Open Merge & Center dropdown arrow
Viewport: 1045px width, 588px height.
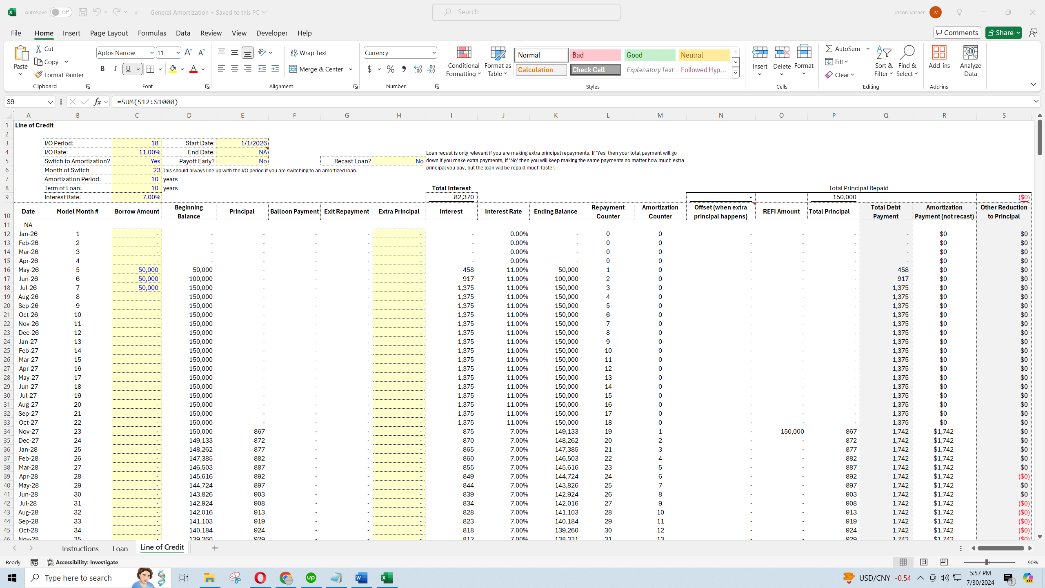pos(351,69)
